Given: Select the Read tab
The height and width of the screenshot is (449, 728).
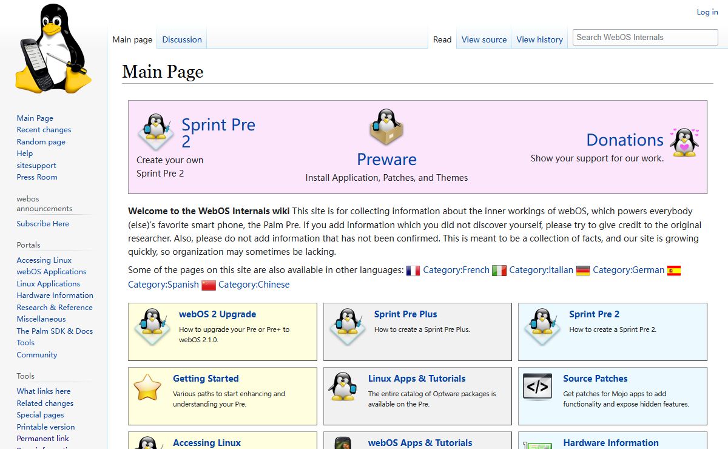Looking at the screenshot, I should [x=442, y=39].
